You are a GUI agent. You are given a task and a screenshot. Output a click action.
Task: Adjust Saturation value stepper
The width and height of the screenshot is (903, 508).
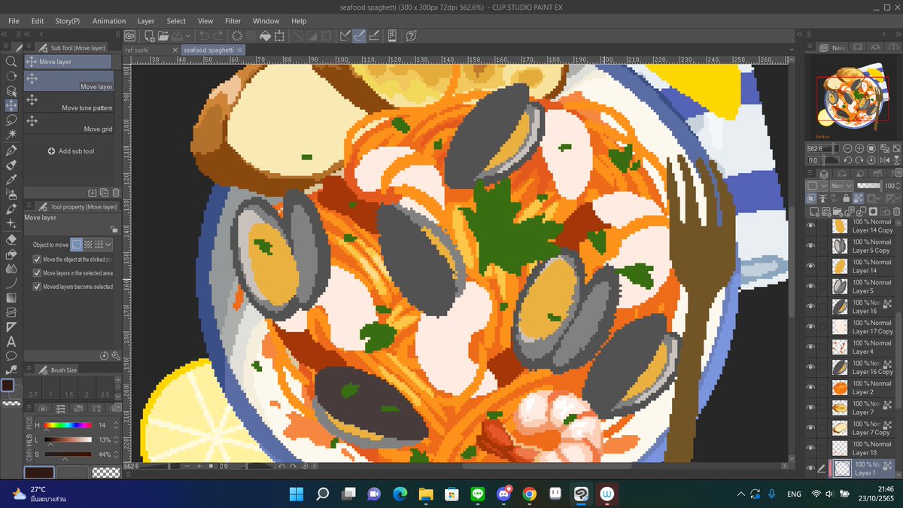tap(115, 455)
